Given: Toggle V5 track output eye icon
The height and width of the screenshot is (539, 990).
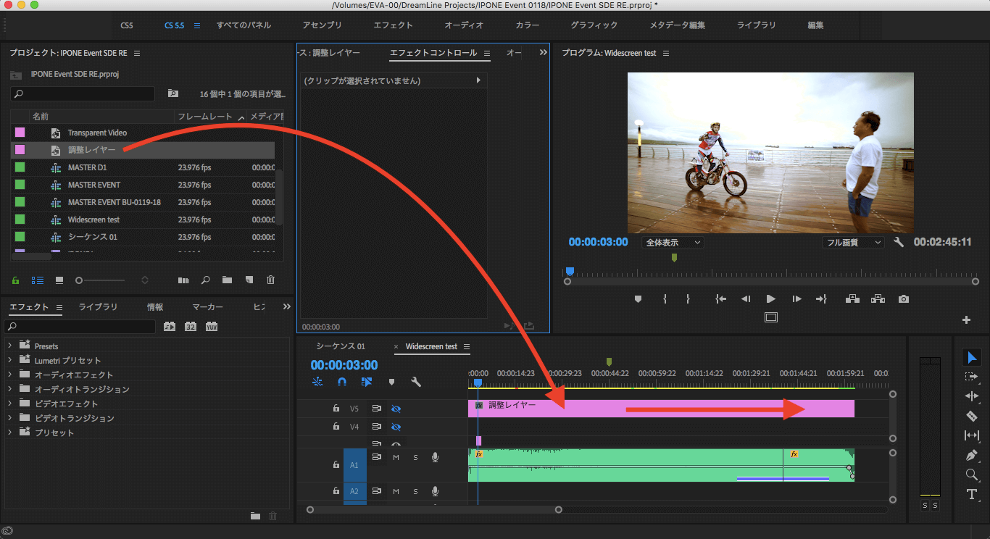Looking at the screenshot, I should tap(396, 409).
